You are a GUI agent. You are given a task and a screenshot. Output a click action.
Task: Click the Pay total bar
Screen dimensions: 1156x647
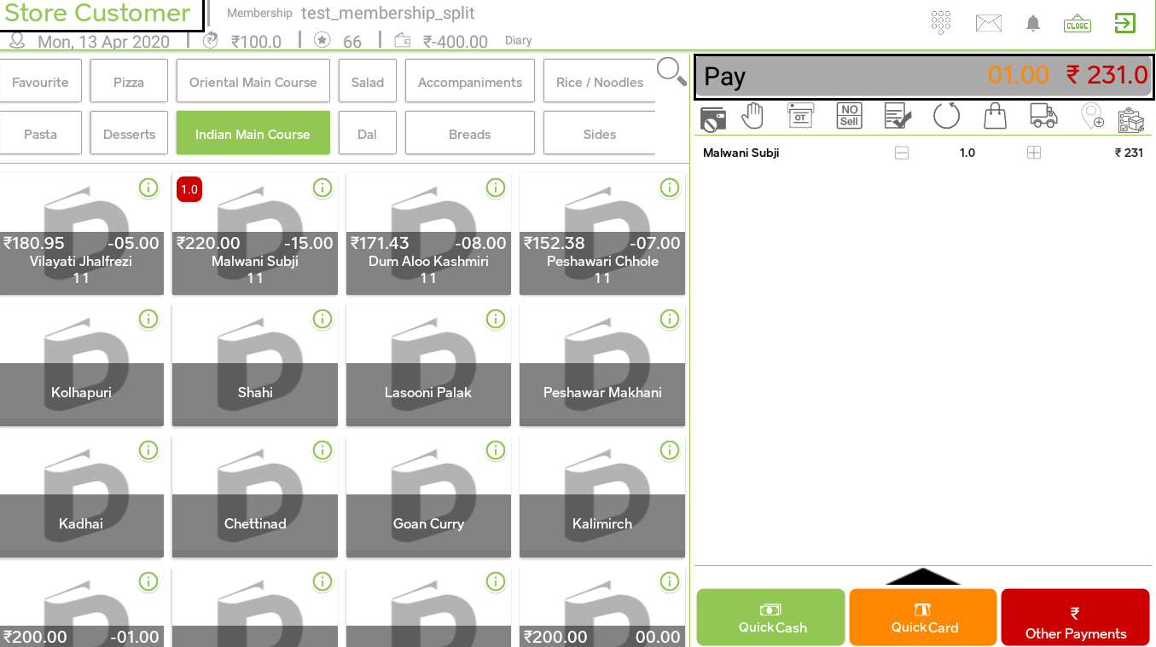click(925, 76)
